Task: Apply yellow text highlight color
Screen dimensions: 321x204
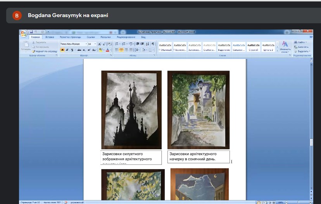Action: pos(100,50)
